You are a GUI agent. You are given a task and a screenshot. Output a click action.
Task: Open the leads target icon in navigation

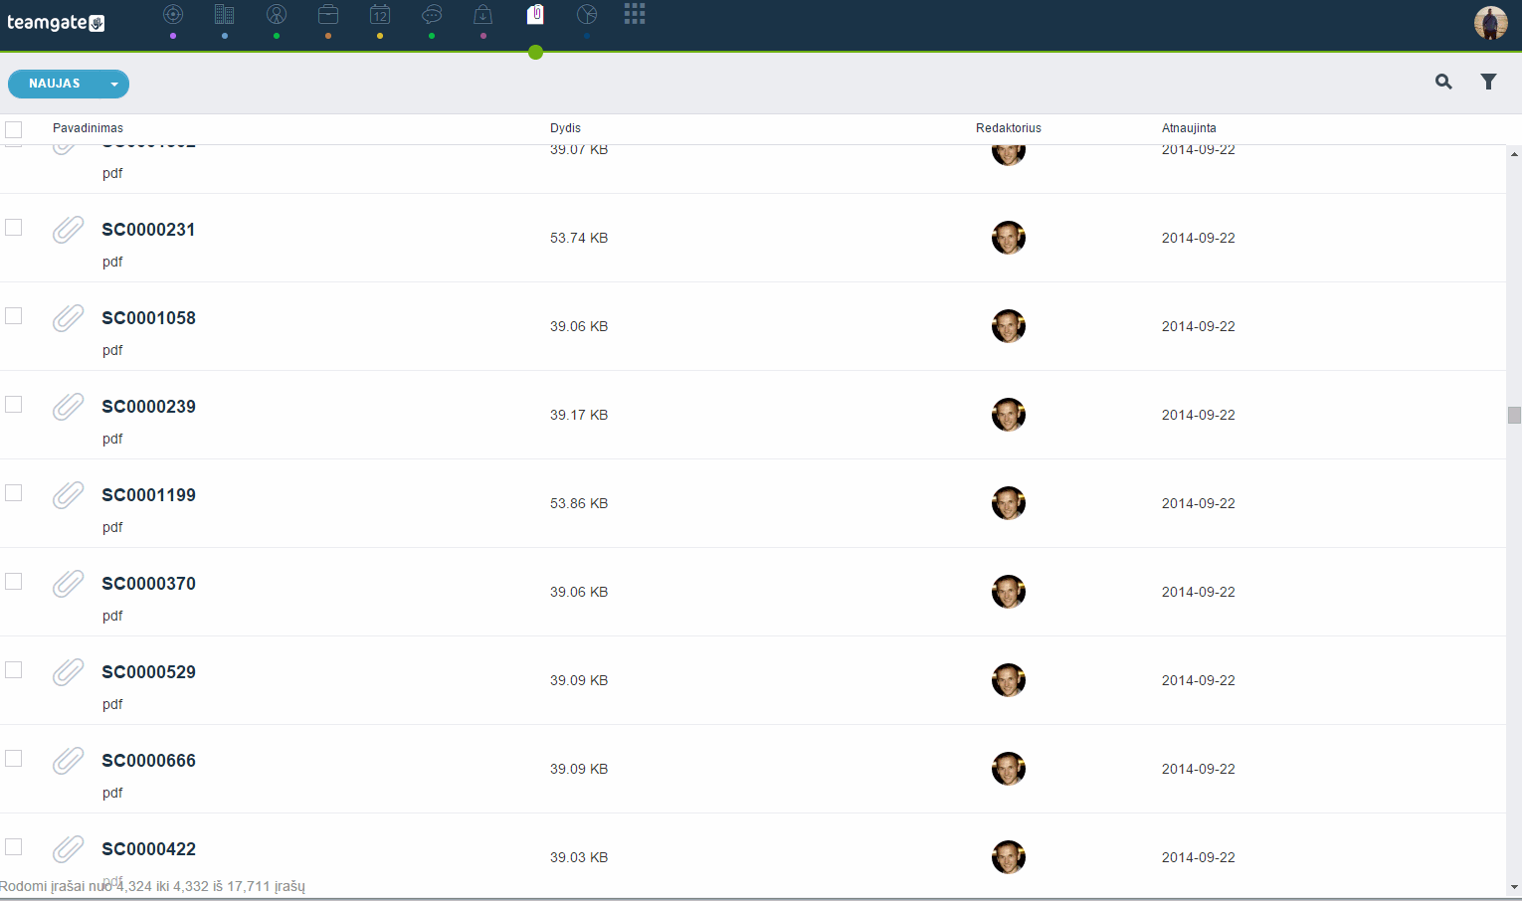click(x=173, y=14)
